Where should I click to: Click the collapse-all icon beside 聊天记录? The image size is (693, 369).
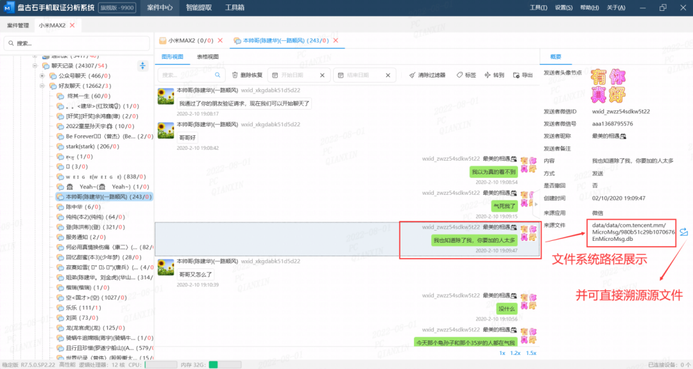(142, 66)
